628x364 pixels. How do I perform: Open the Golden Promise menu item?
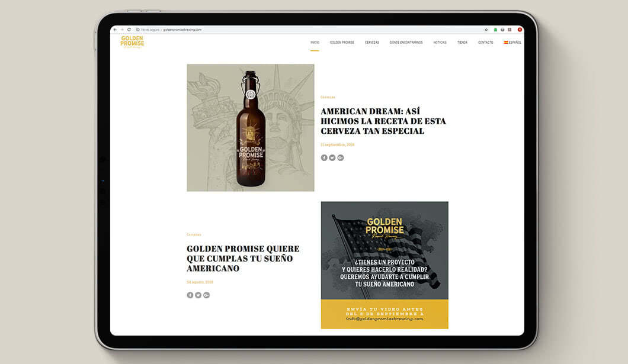pyautogui.click(x=342, y=43)
